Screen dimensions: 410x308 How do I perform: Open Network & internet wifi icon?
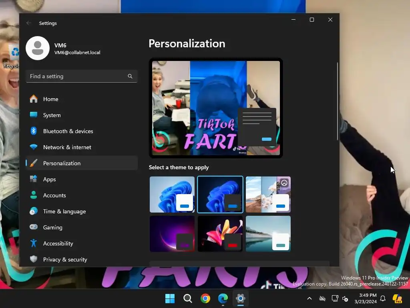pos(34,147)
